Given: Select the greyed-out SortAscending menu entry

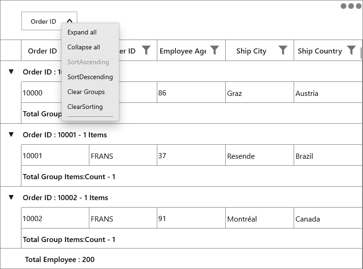Looking at the screenshot, I should (x=88, y=62).
